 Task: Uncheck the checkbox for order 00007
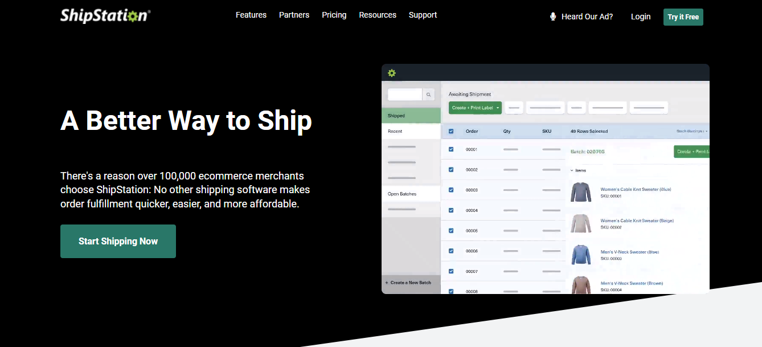tap(451, 271)
